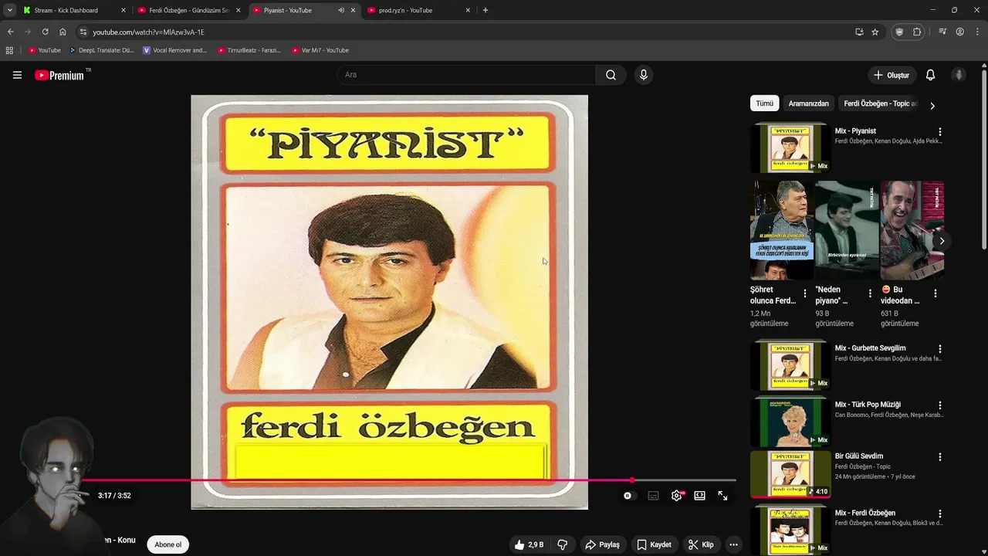Bookmark this page with star icon

pos(875,32)
